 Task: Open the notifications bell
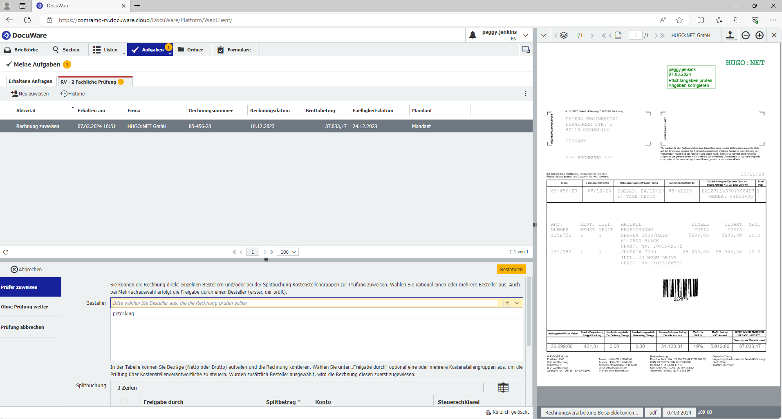[473, 35]
